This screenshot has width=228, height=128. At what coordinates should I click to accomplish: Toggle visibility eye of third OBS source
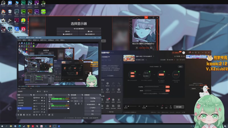[42, 103]
